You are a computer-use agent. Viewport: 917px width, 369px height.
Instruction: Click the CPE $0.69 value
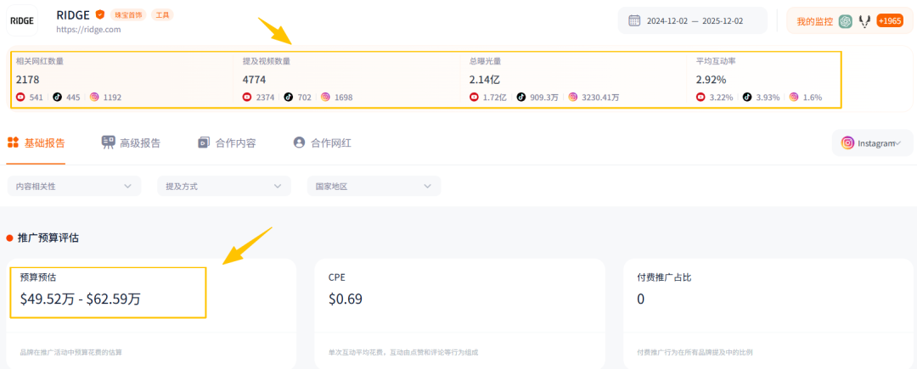point(345,299)
